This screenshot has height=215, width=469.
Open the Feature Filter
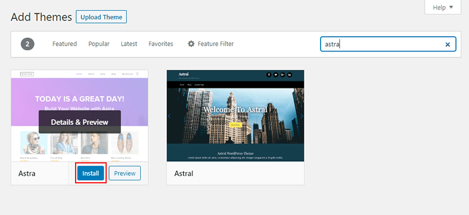210,44
